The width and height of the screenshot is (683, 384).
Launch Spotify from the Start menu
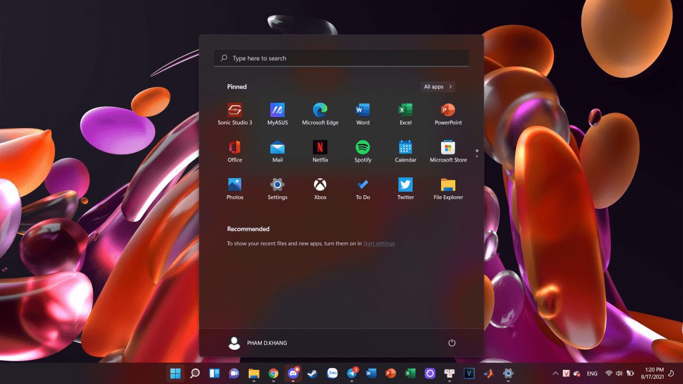click(x=363, y=151)
